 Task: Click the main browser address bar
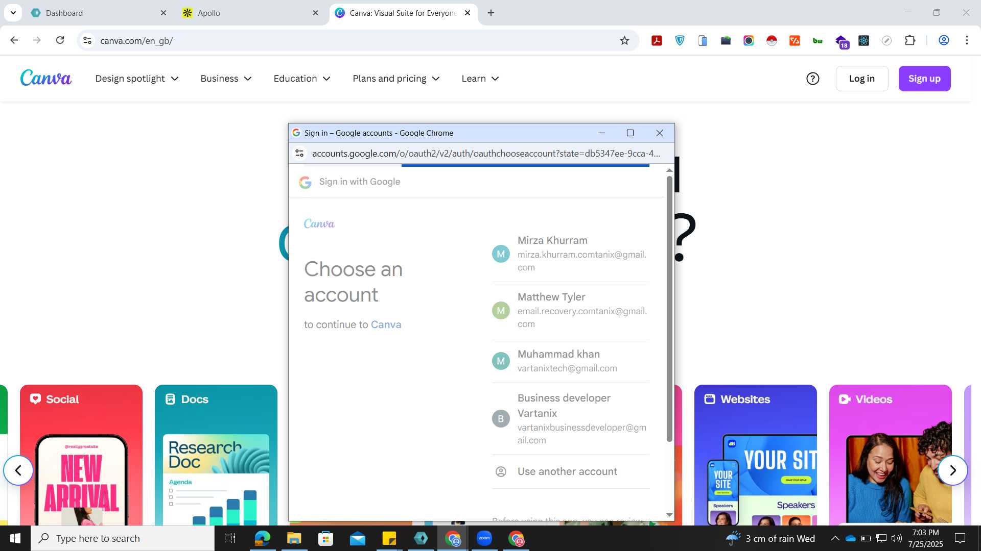pyautogui.click(x=358, y=40)
